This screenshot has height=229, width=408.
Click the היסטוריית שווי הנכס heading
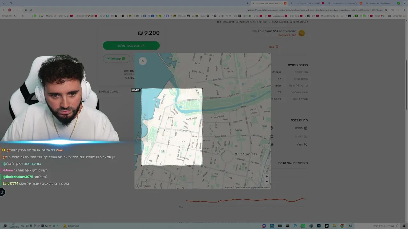pos(293,163)
